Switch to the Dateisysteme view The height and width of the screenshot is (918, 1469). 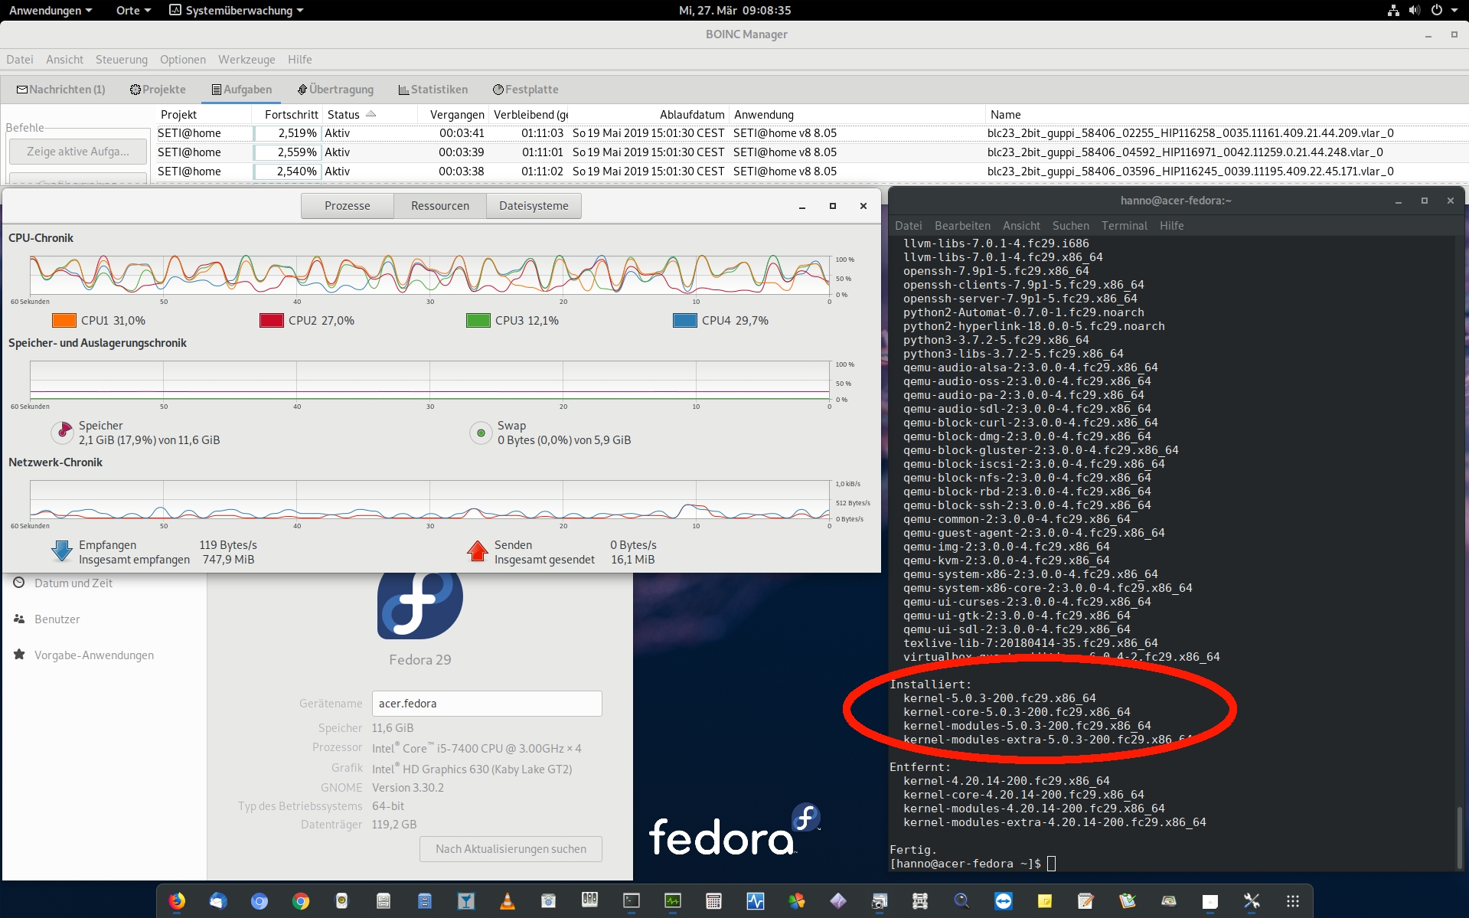[534, 206]
